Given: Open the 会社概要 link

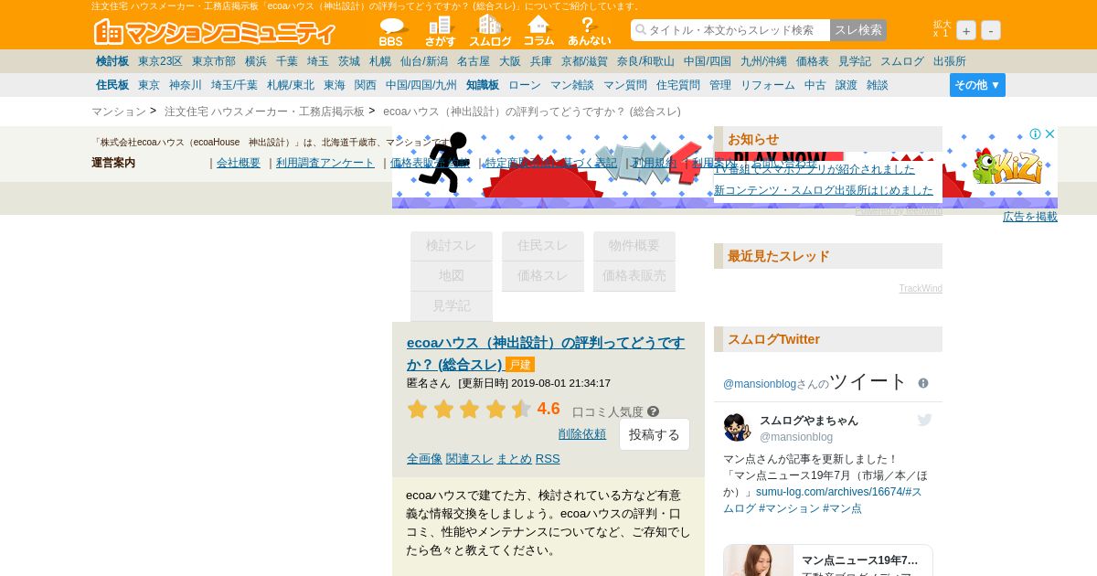Looking at the screenshot, I should point(239,163).
